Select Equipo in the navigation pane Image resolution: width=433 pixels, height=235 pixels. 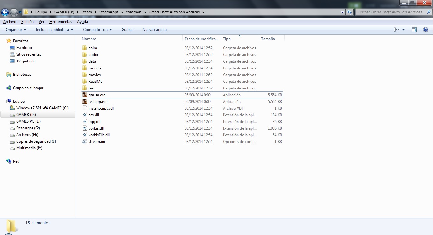[19, 101]
